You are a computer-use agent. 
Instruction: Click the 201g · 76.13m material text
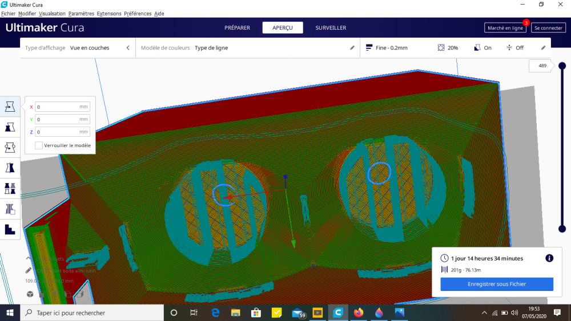click(x=466, y=270)
